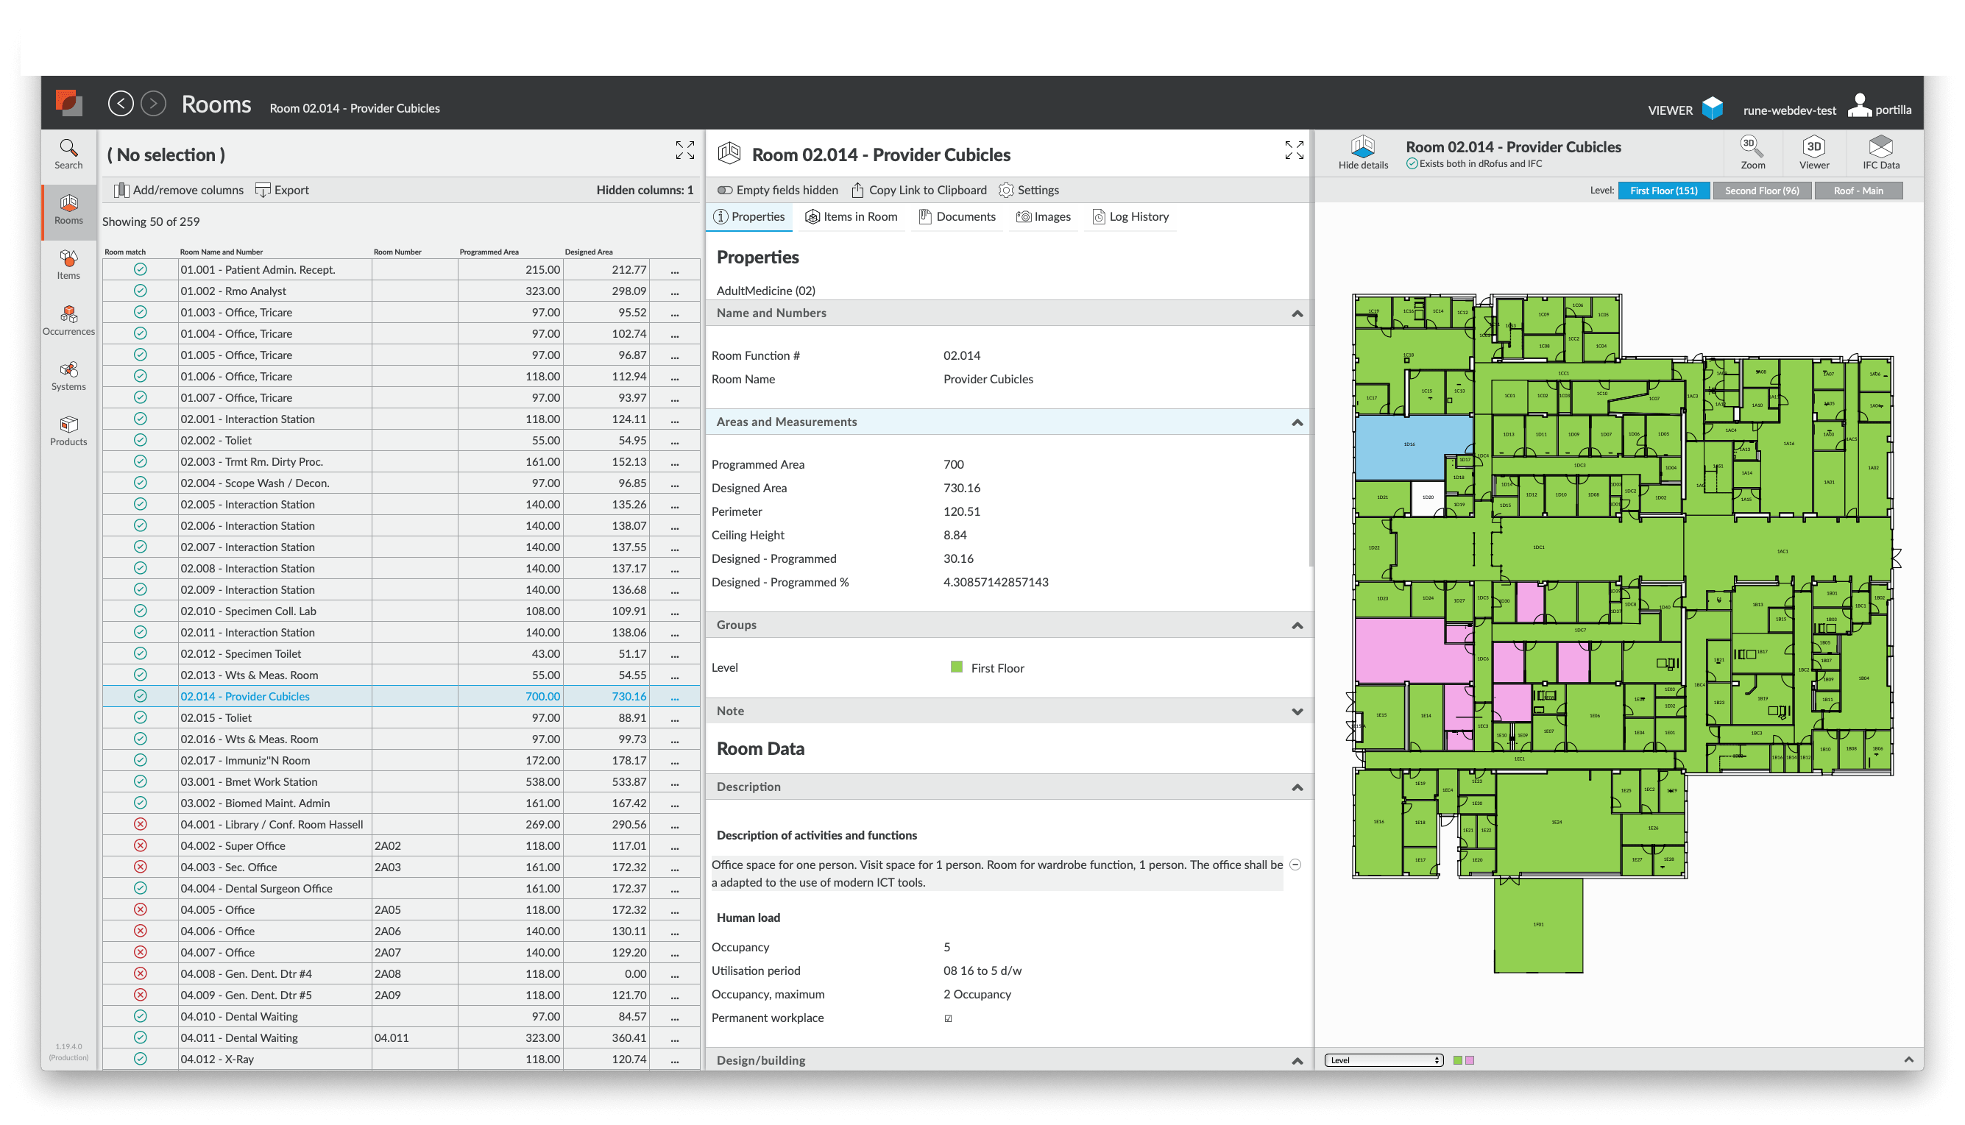Switch to the Items in Room tab

[851, 217]
